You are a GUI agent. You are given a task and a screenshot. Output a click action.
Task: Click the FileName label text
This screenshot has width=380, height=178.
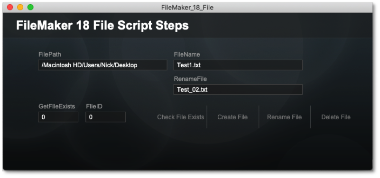click(x=187, y=54)
